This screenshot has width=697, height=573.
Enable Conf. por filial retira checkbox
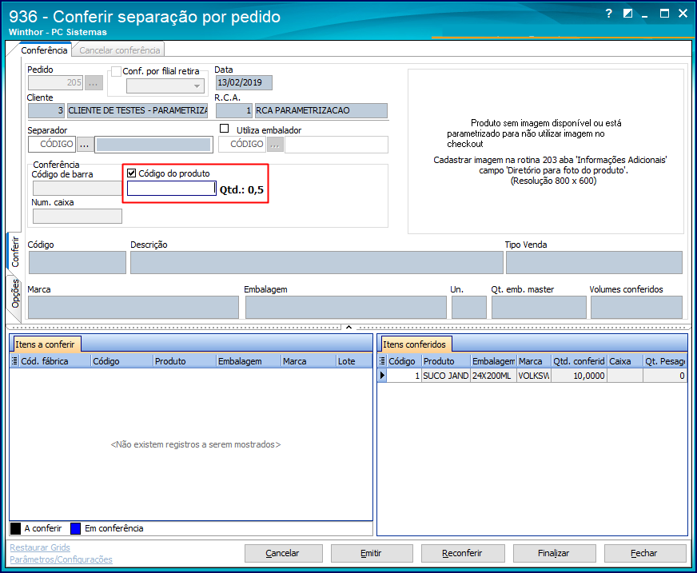(117, 72)
